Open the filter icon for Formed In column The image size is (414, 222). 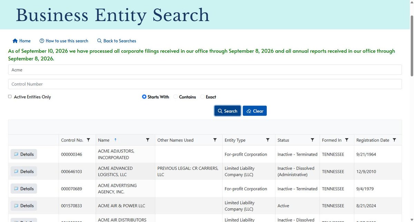[x=347, y=140]
